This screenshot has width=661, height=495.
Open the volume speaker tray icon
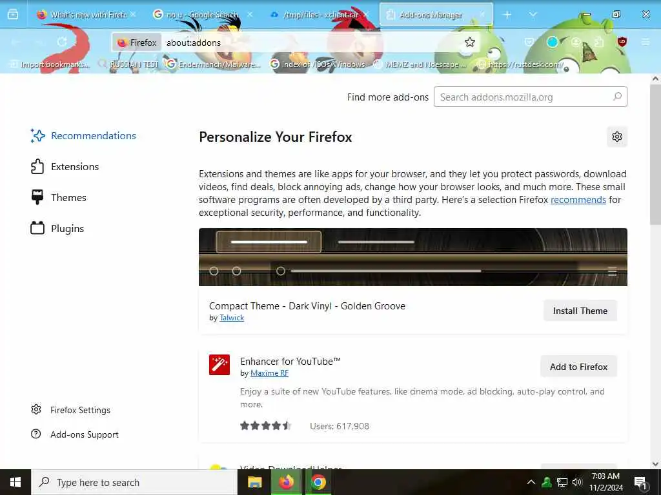pyautogui.click(x=577, y=482)
